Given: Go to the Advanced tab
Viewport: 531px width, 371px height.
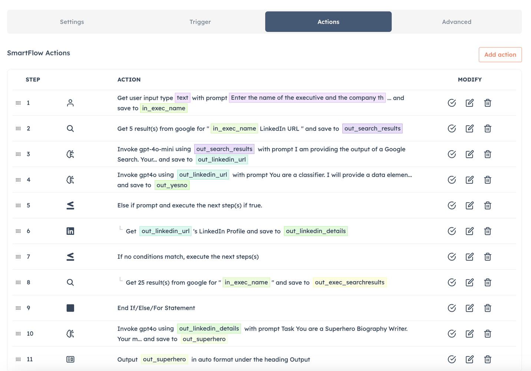Looking at the screenshot, I should point(456,22).
